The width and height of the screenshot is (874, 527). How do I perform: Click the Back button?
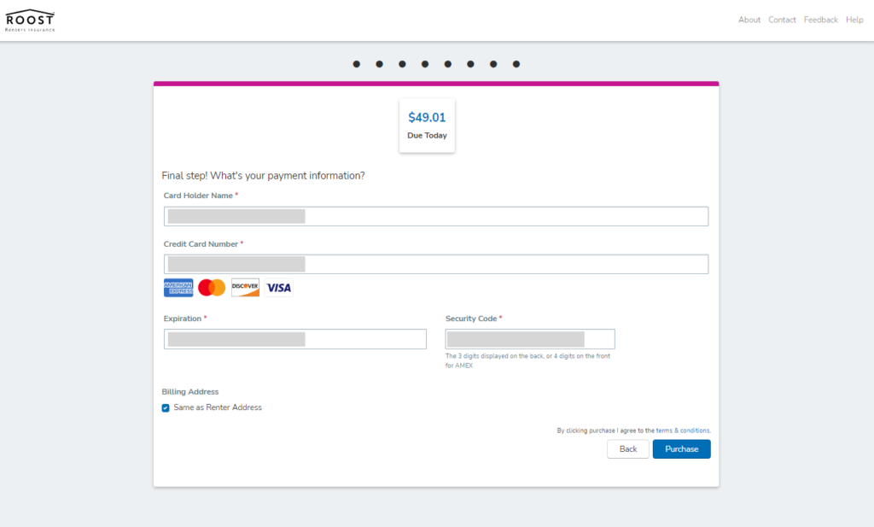click(628, 449)
